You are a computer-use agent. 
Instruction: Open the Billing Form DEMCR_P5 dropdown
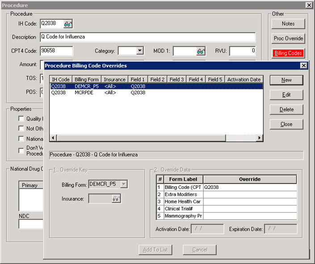pyautogui.click(x=124, y=184)
